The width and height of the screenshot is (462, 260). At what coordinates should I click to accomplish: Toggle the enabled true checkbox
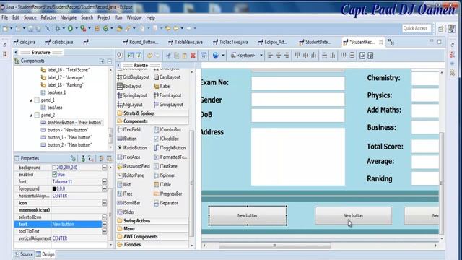[x=55, y=175]
